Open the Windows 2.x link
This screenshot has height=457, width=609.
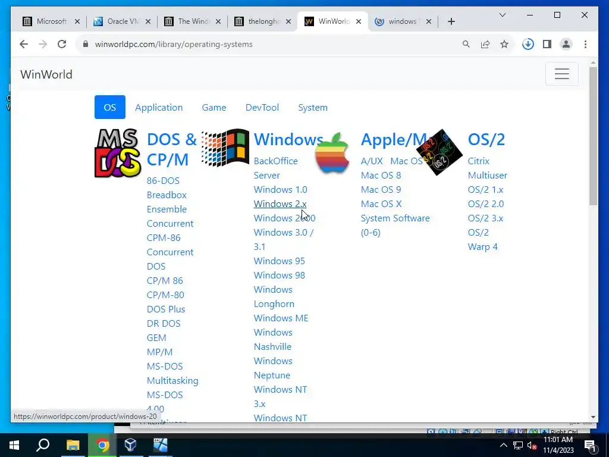pos(280,204)
